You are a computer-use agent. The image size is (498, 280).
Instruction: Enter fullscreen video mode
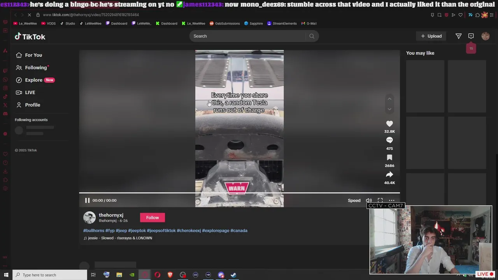coord(380,200)
